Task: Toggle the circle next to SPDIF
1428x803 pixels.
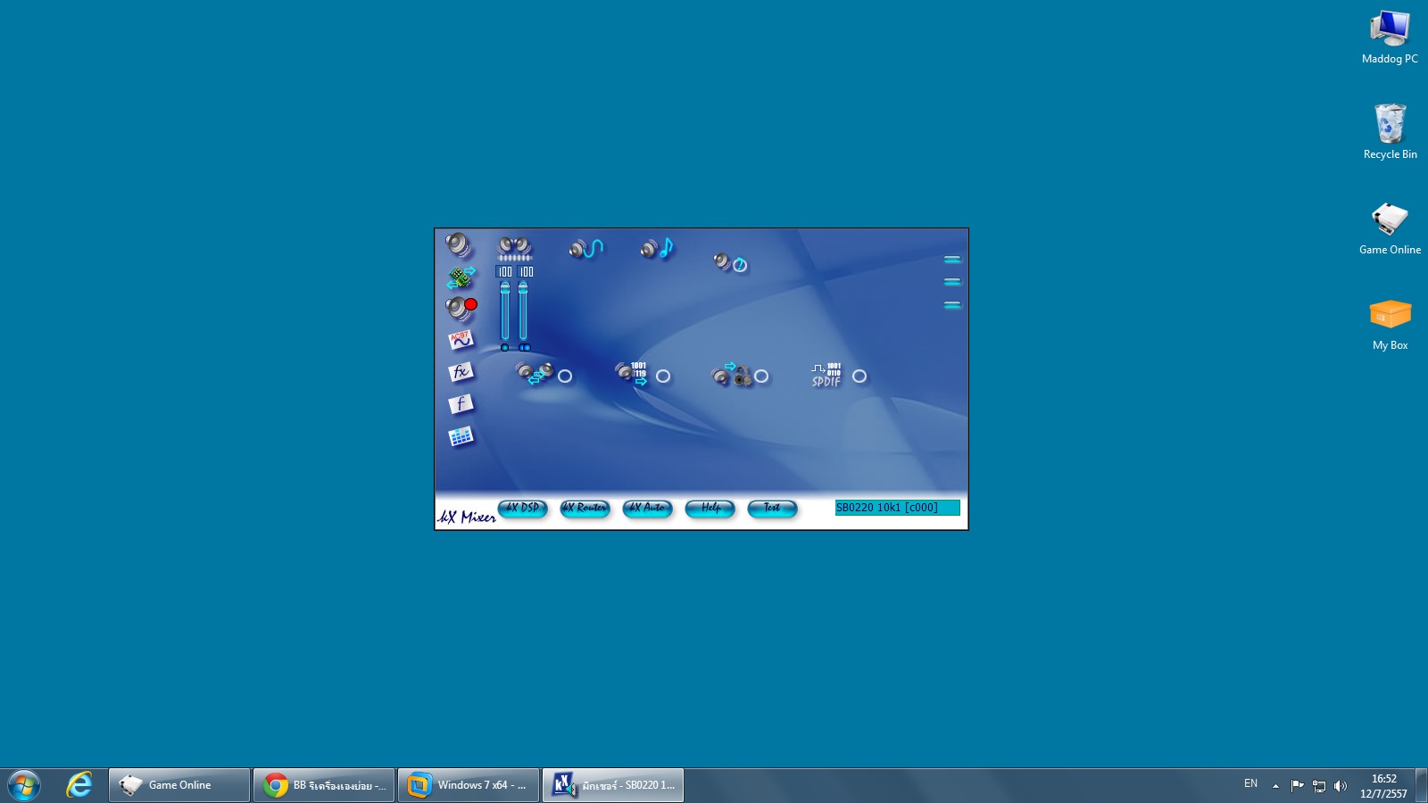Action: [859, 377]
